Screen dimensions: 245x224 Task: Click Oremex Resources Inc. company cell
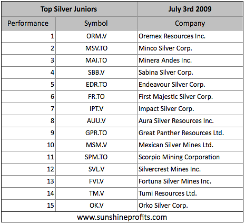pyautogui.click(x=190, y=36)
